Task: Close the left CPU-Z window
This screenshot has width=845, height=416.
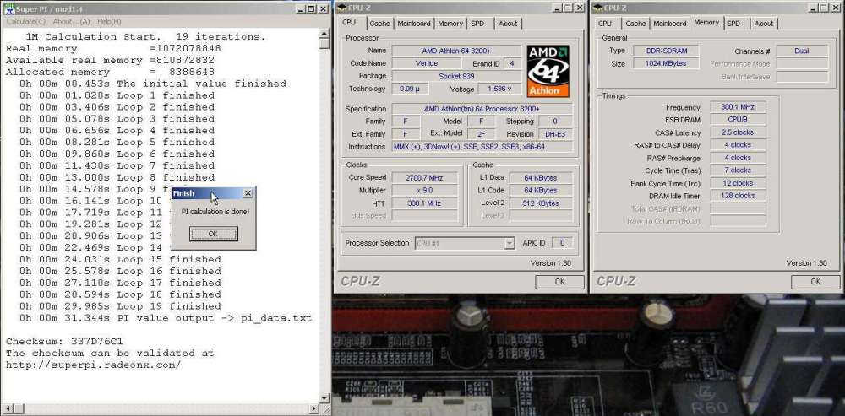Action: 580,8
